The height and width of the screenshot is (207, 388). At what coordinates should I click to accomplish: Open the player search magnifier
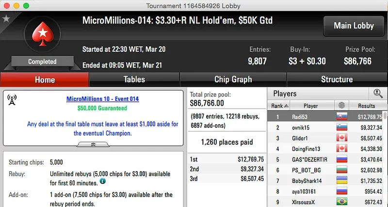(377, 94)
